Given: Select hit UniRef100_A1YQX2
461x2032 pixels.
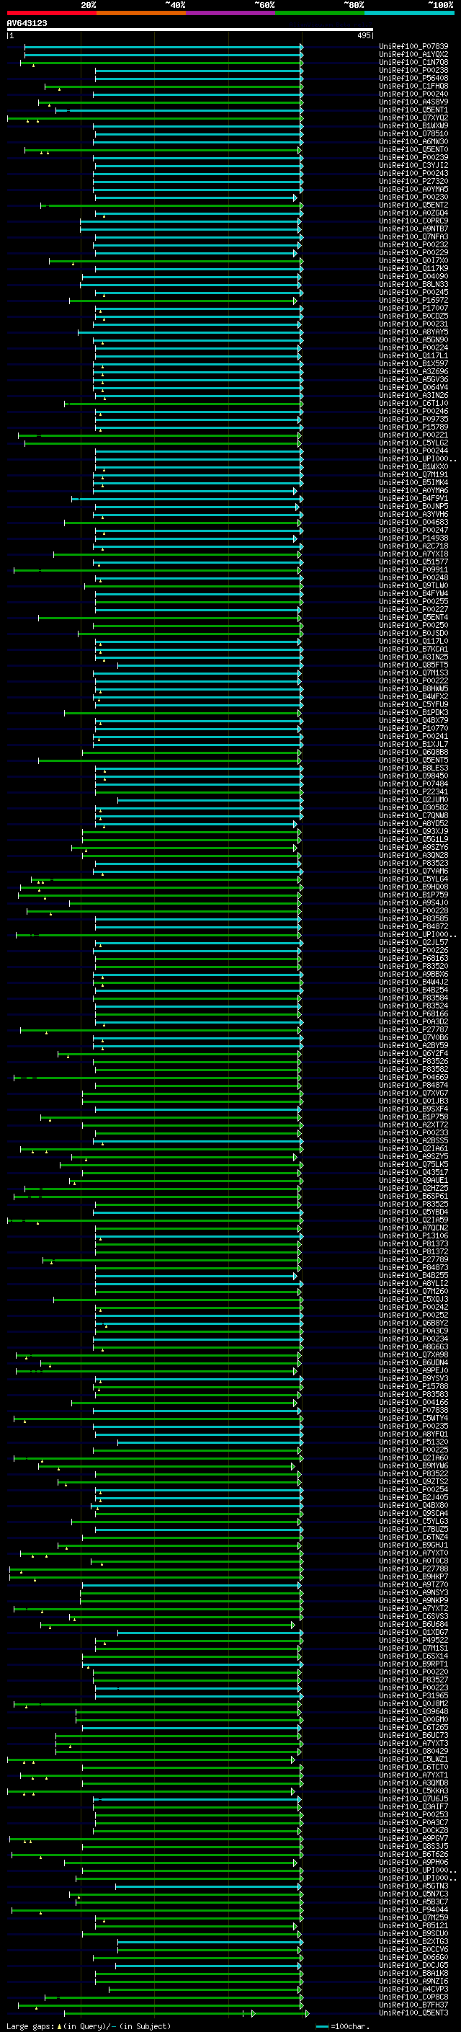Looking at the screenshot, I should pyautogui.click(x=413, y=55).
